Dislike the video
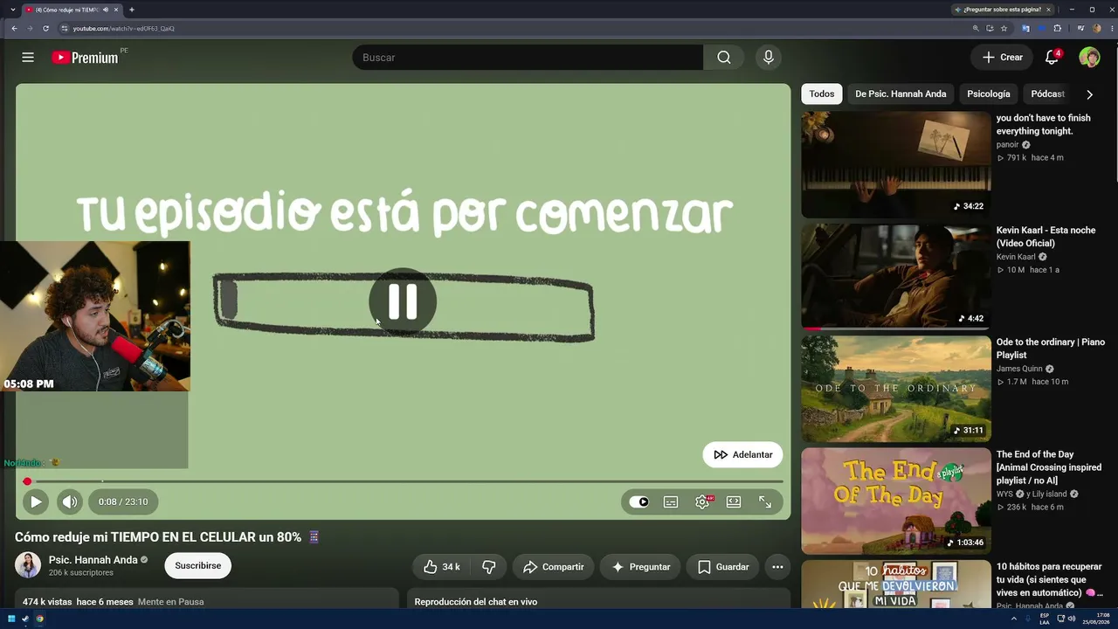Viewport: 1118px width, 629px height. coord(488,567)
